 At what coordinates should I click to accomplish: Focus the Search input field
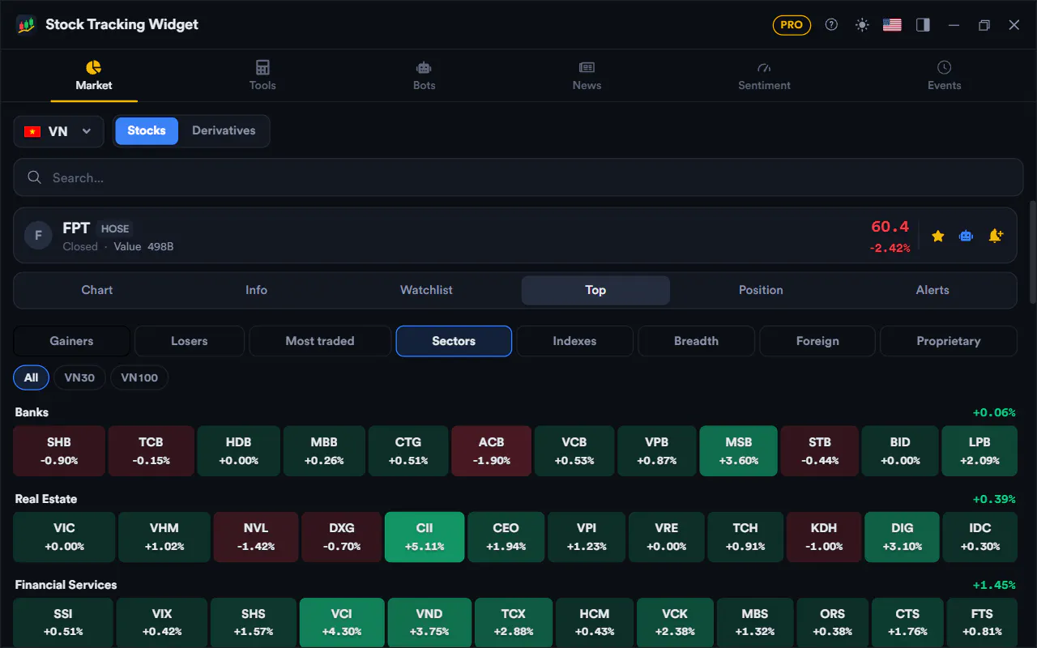point(518,177)
